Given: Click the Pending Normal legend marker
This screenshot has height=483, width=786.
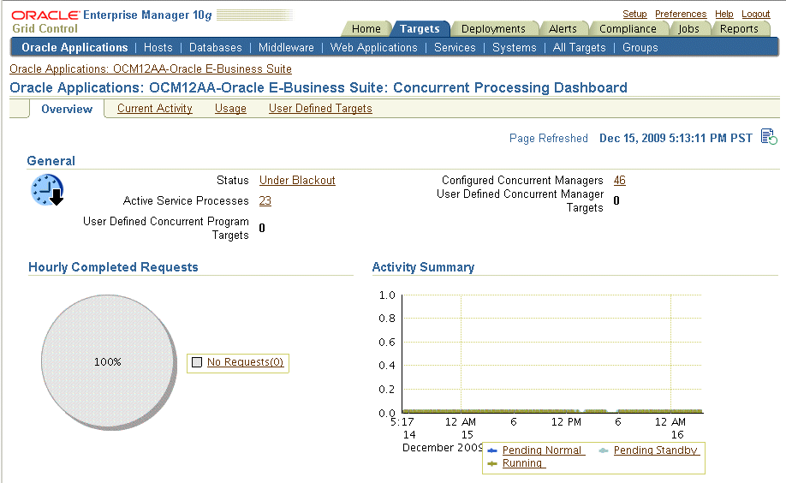Looking at the screenshot, I should pos(492,450).
